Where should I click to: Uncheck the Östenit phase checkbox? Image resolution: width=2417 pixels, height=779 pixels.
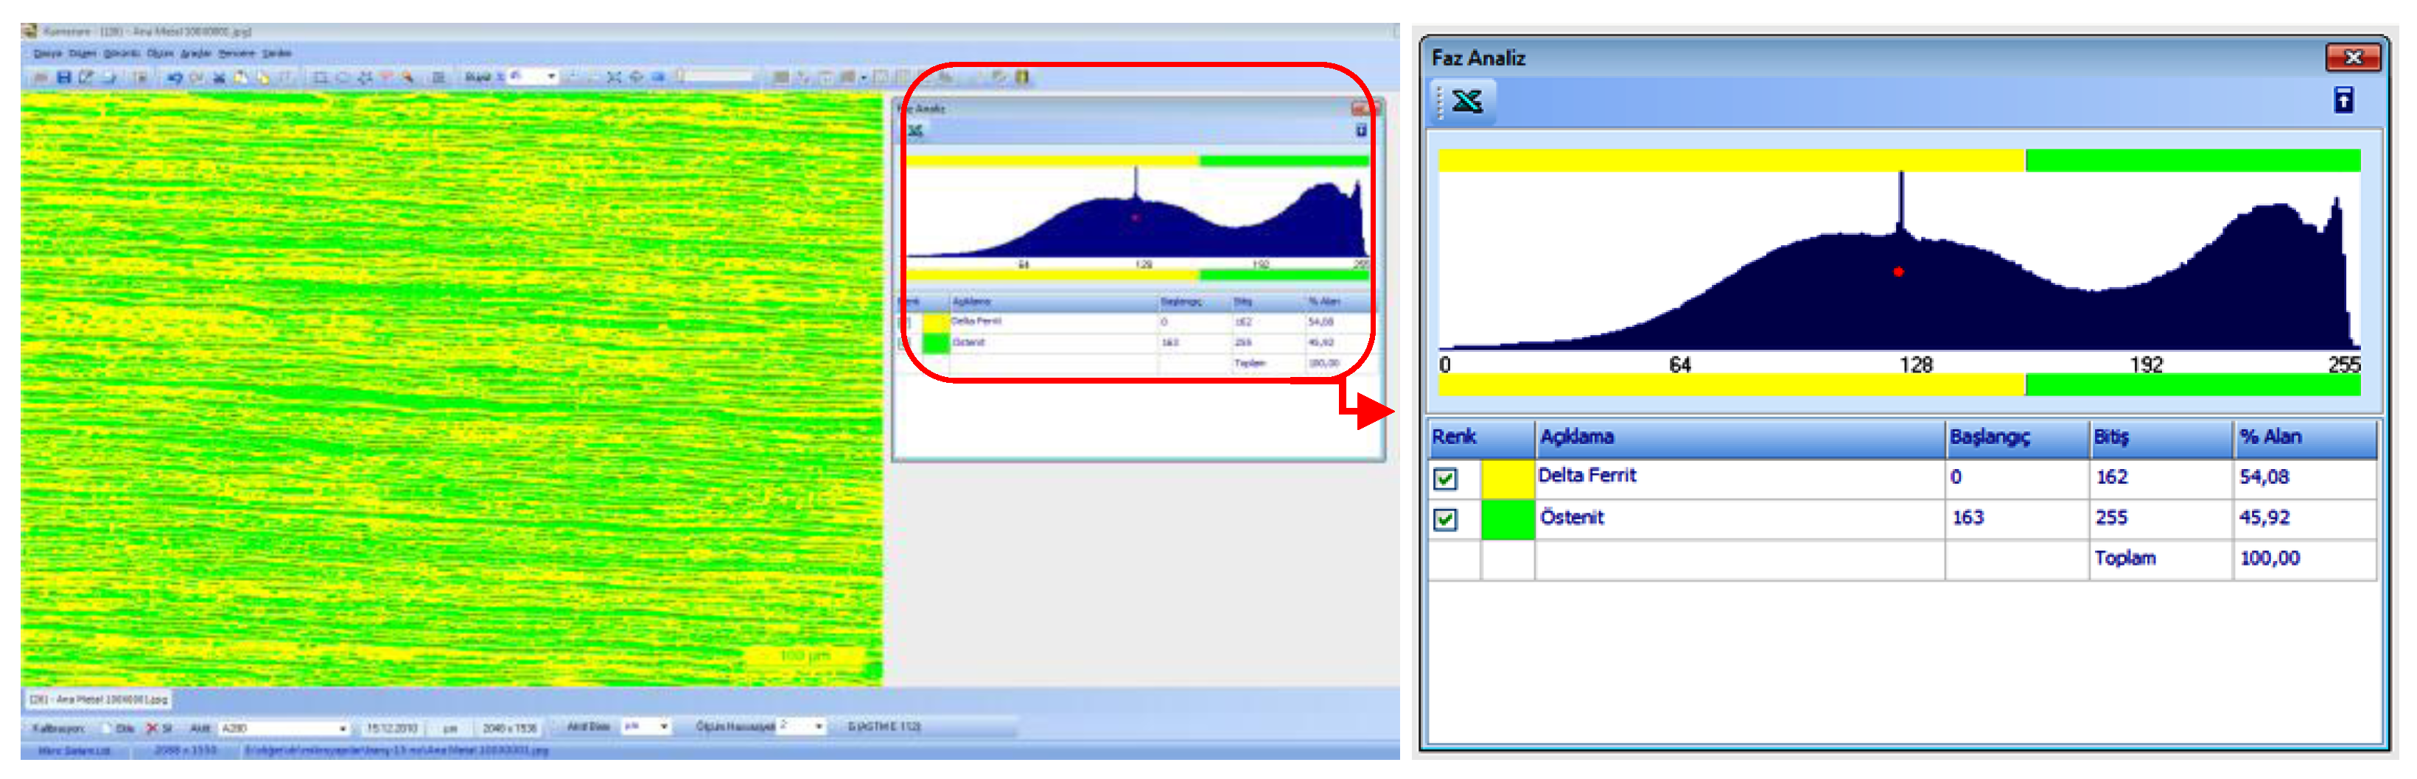(1445, 519)
